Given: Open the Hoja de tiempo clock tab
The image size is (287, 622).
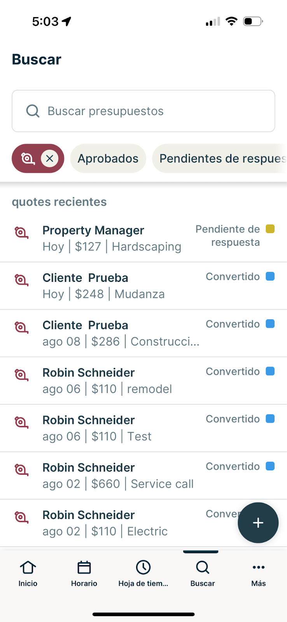Looking at the screenshot, I should point(143,573).
